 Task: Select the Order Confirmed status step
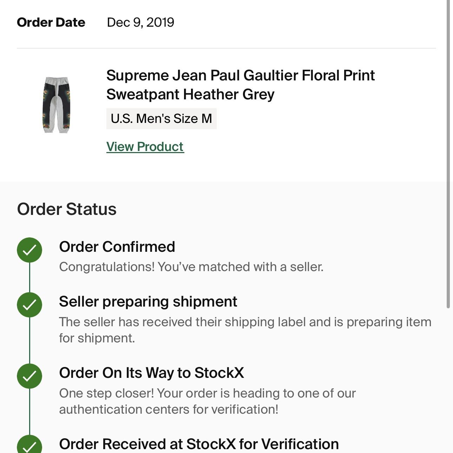(117, 247)
